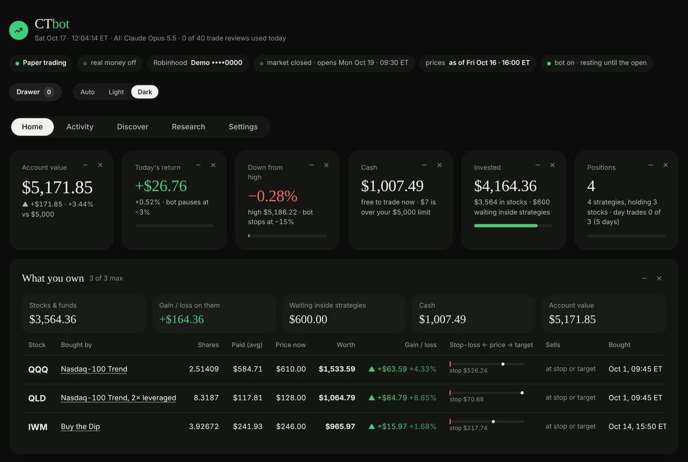Switch to the Activity tab
The image size is (688, 462).
click(x=80, y=127)
